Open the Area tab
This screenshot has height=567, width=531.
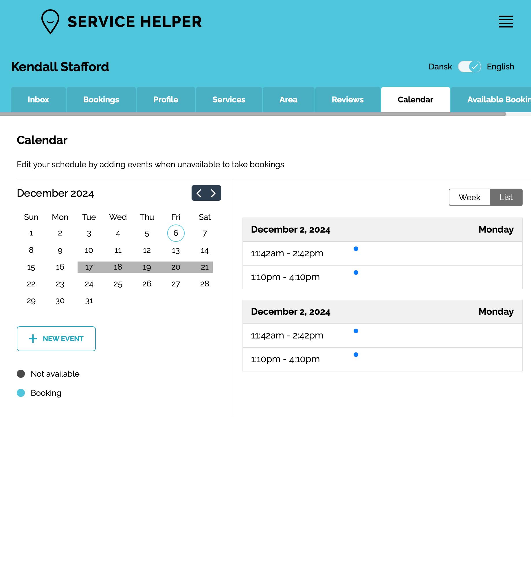289,100
